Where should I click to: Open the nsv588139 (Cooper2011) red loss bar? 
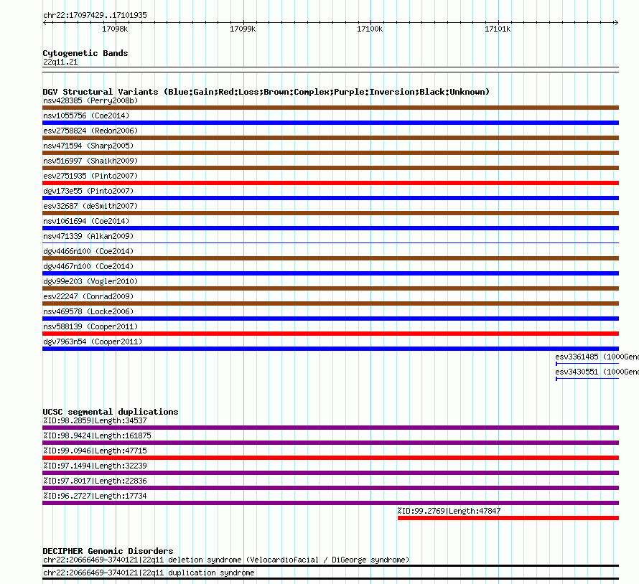click(330, 334)
